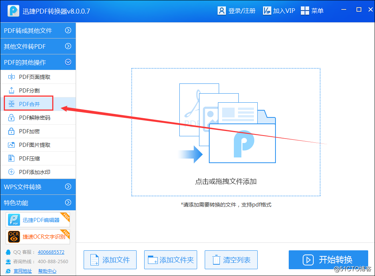Click the trash can icon
Screen dimensions: 375x276
coord(216,259)
